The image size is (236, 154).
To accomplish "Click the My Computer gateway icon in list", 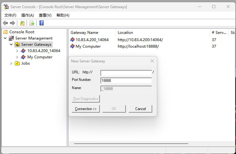I will click(72, 46).
